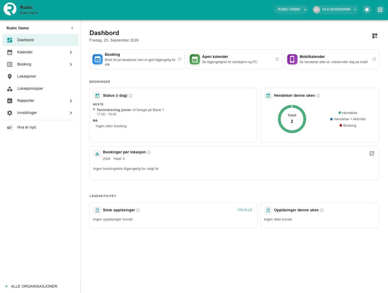Click the Lokasjoner pin icon

(x=10, y=76)
